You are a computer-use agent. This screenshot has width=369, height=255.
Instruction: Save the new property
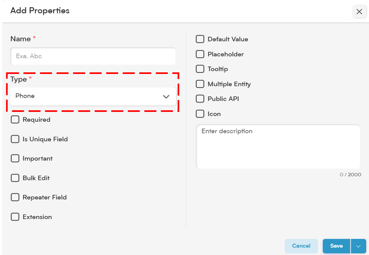coord(336,246)
